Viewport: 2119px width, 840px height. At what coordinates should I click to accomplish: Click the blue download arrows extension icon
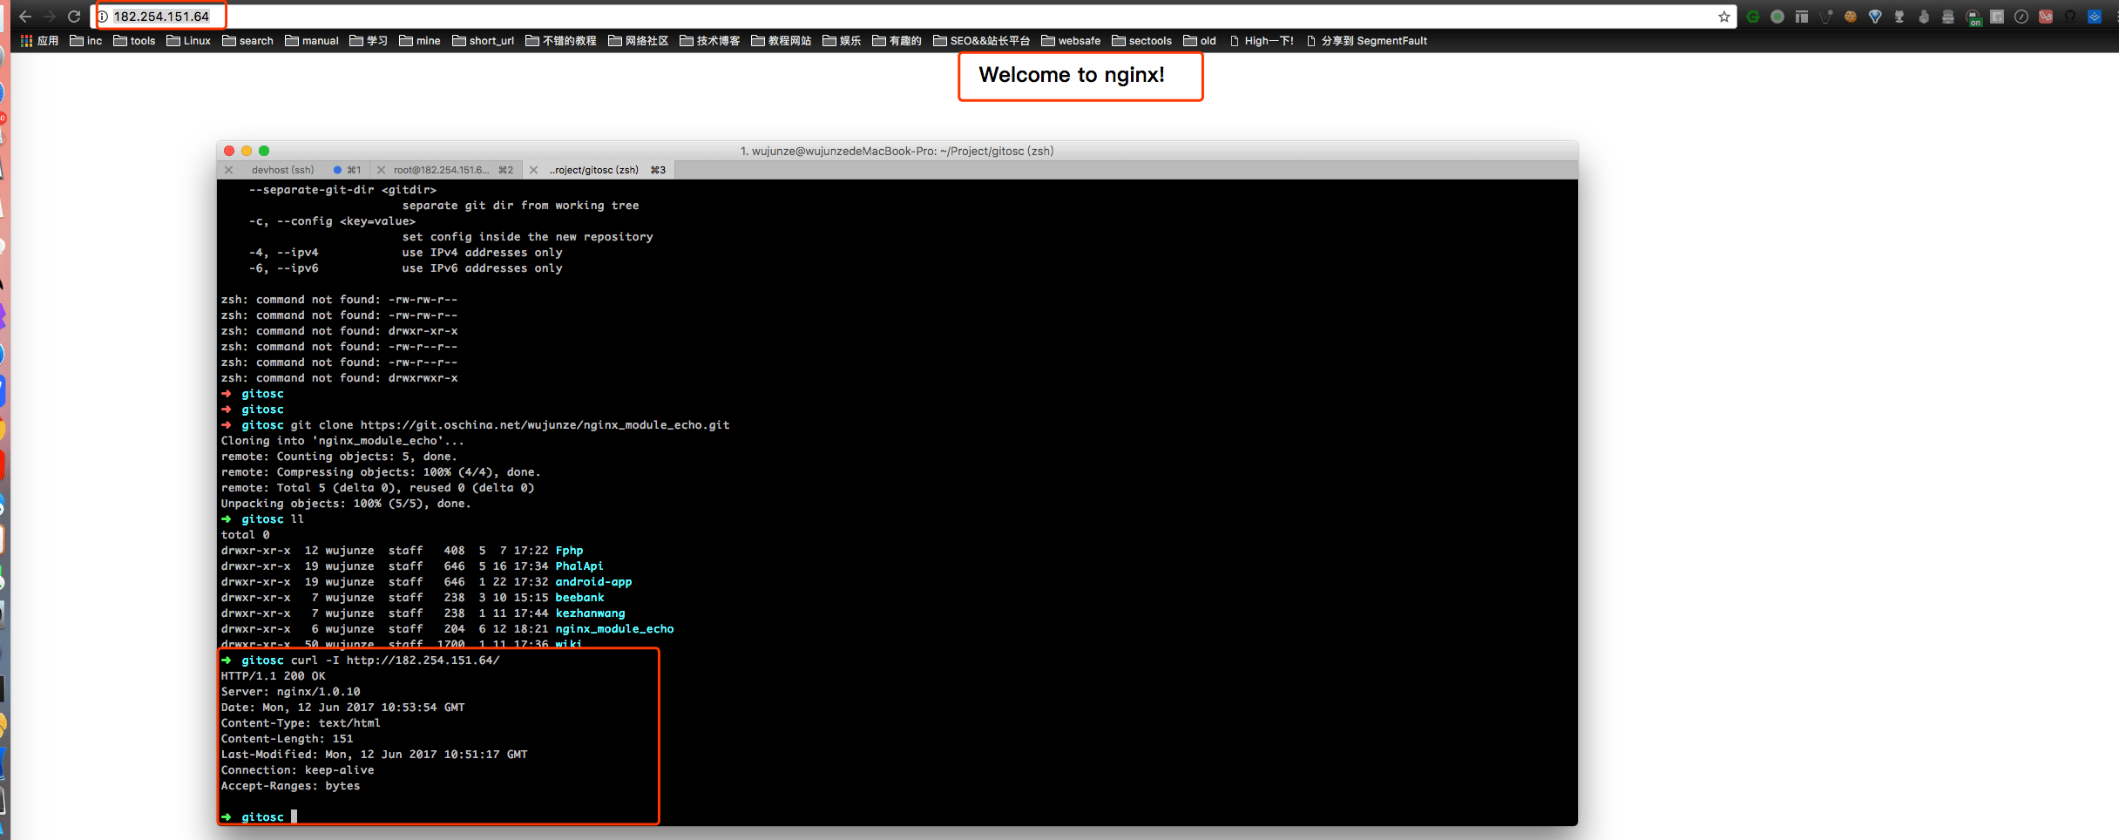click(x=2095, y=17)
